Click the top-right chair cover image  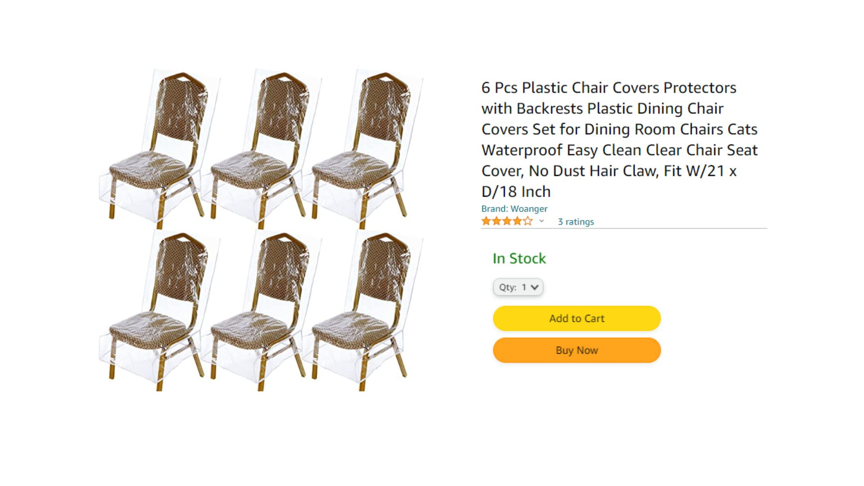coord(363,148)
